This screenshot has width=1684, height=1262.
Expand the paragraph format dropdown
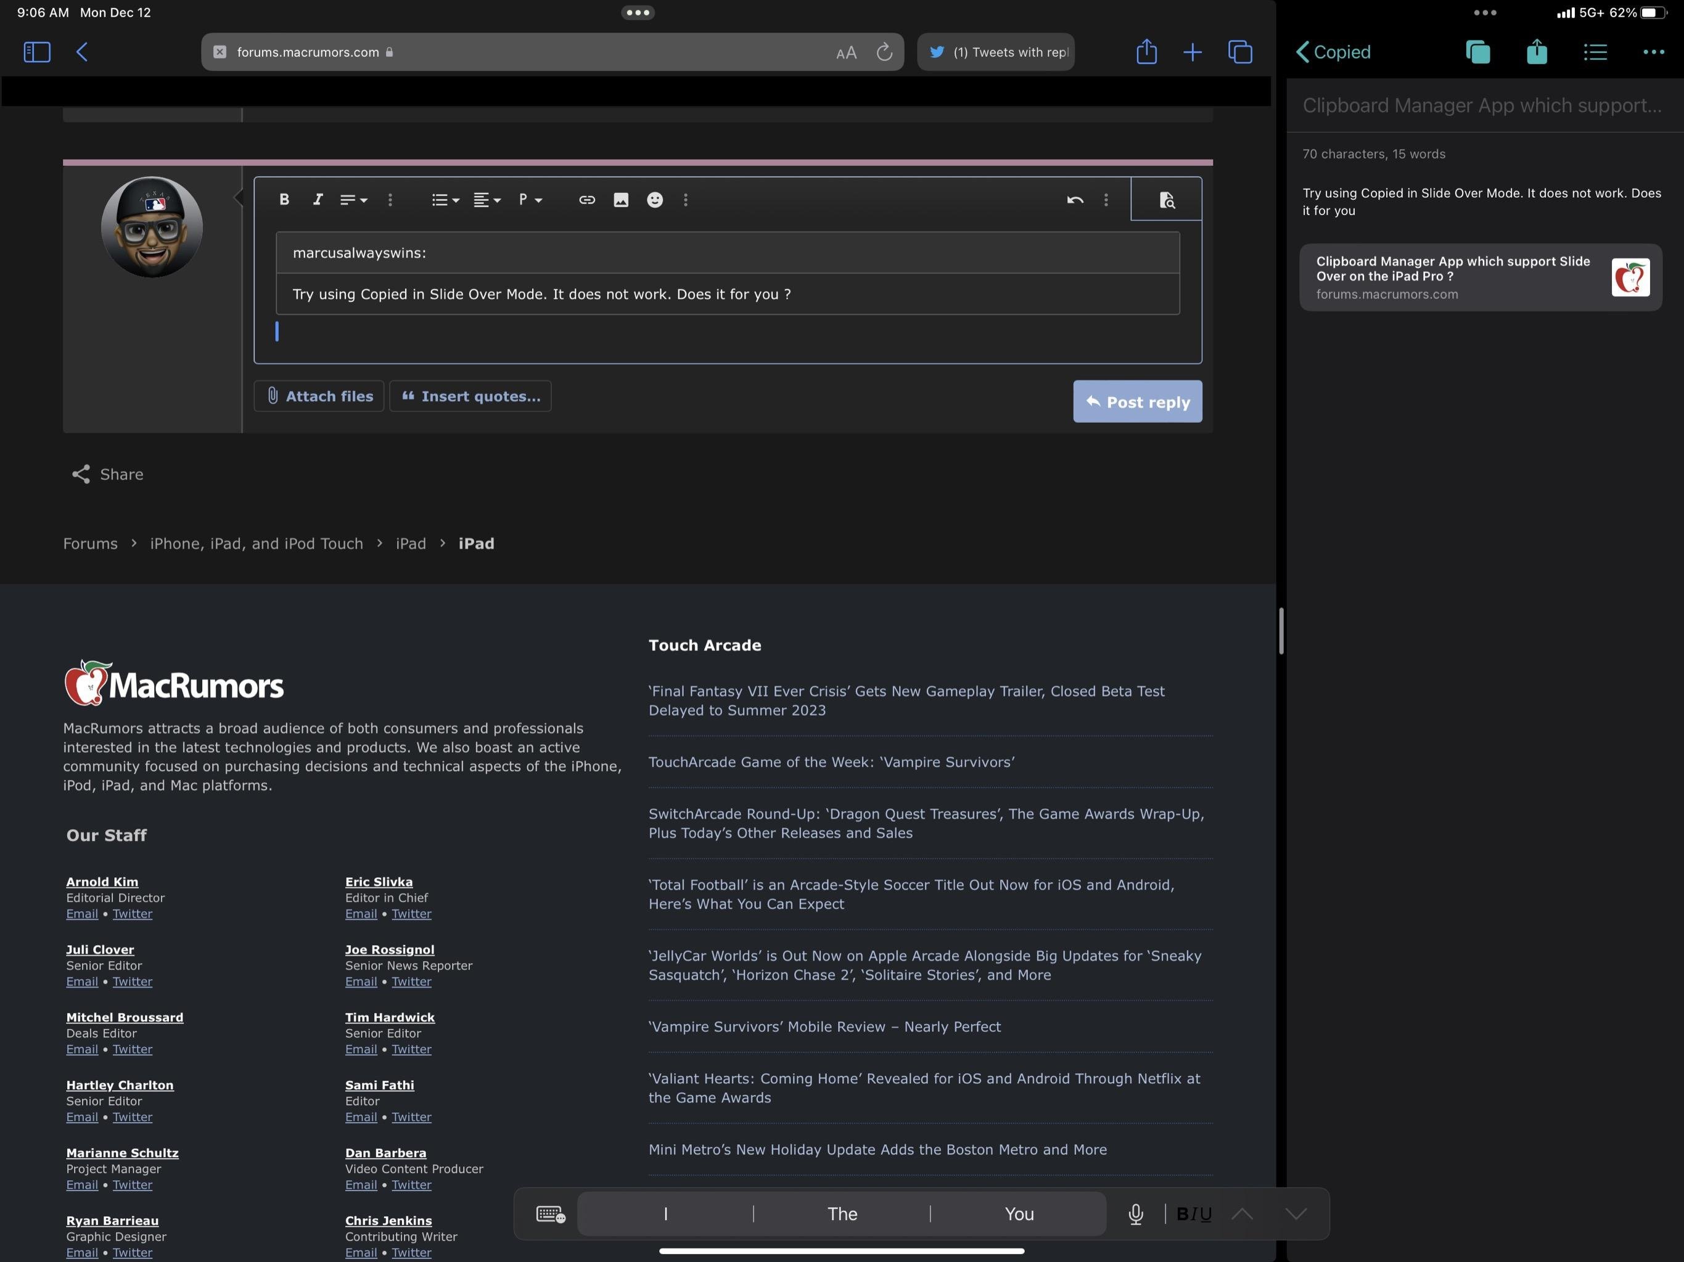(x=530, y=199)
